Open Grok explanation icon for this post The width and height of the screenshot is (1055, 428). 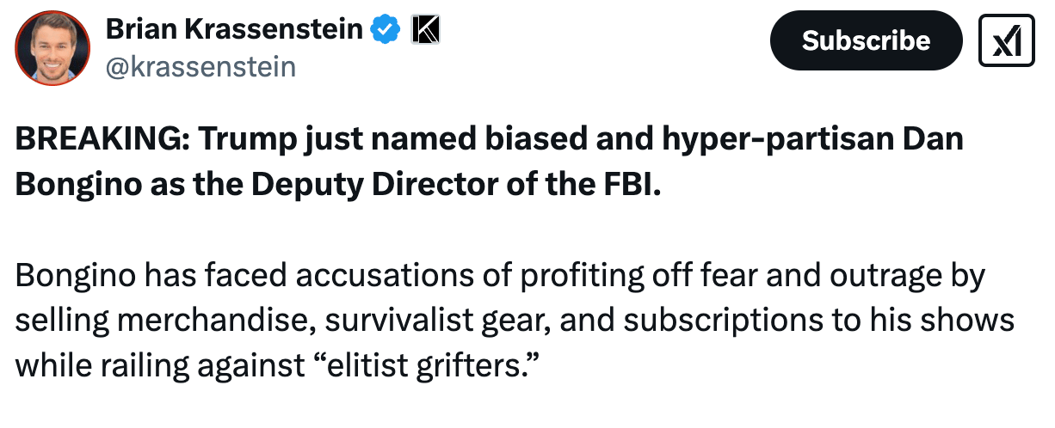tap(1006, 40)
